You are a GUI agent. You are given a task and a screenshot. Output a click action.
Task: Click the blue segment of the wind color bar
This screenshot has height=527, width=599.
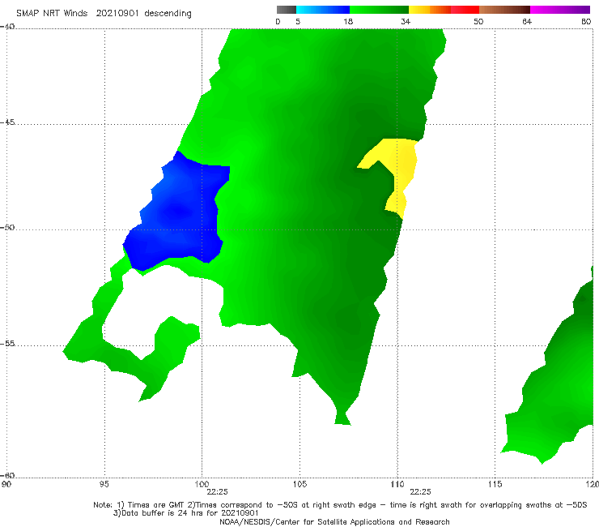[x=323, y=10]
